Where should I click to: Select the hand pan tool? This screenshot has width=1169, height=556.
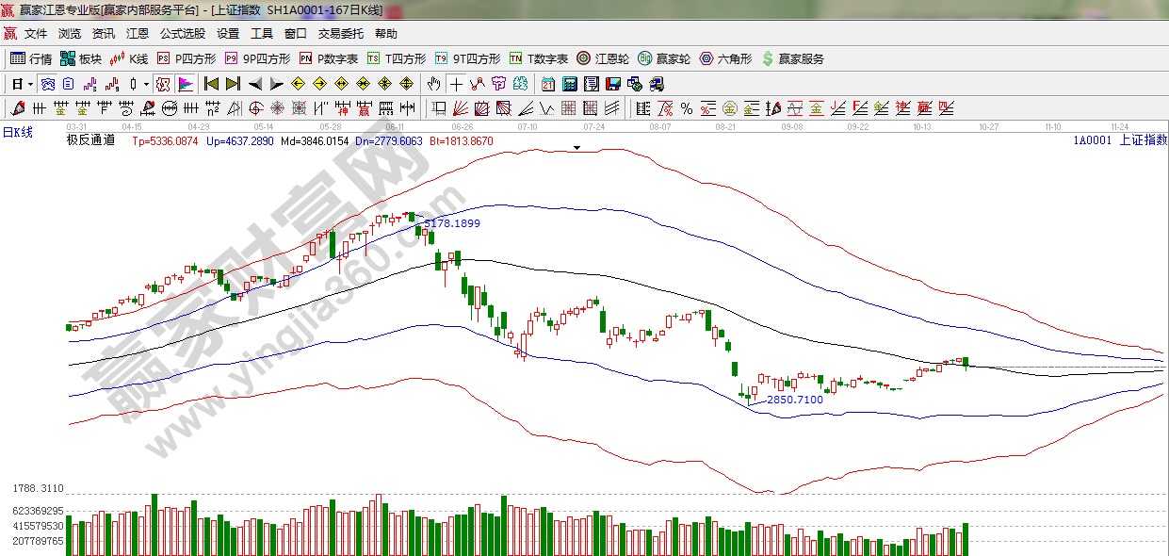click(x=433, y=83)
